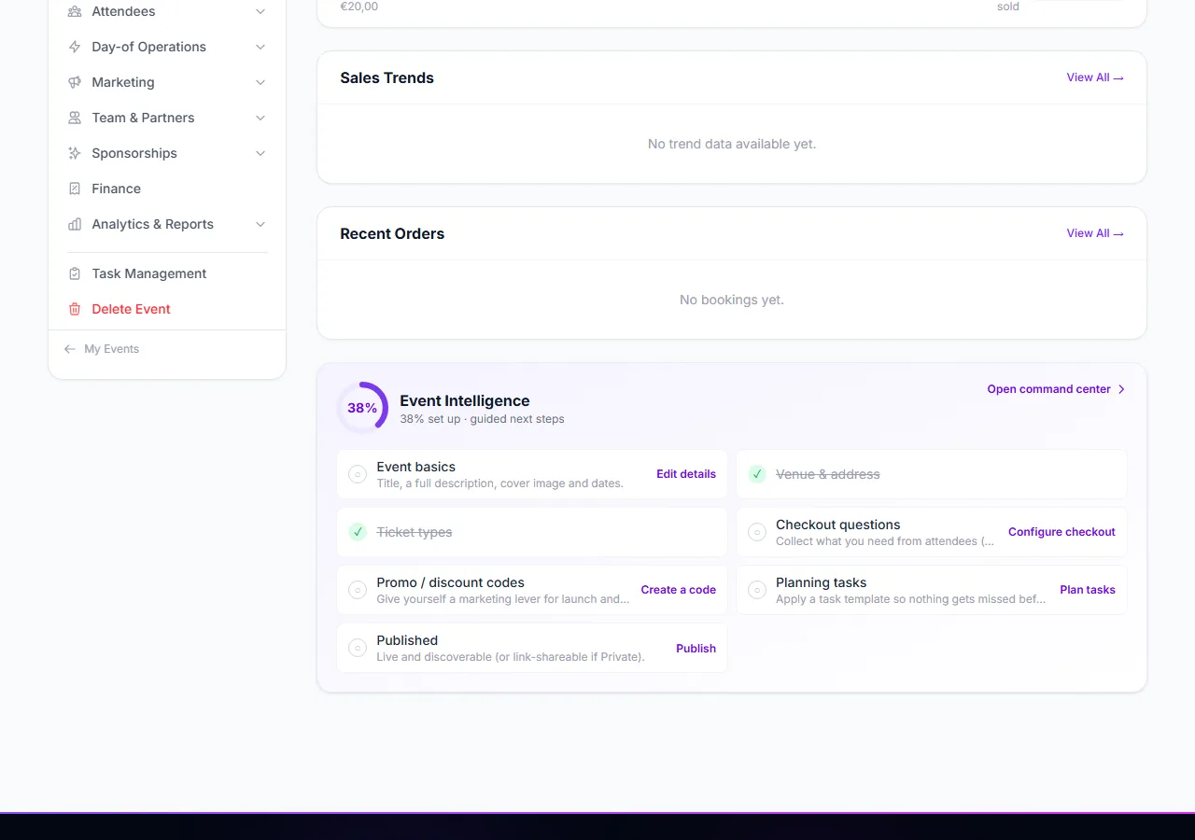The width and height of the screenshot is (1195, 840).
Task: Click the Day-of Operations lightning icon
Action: click(x=75, y=47)
